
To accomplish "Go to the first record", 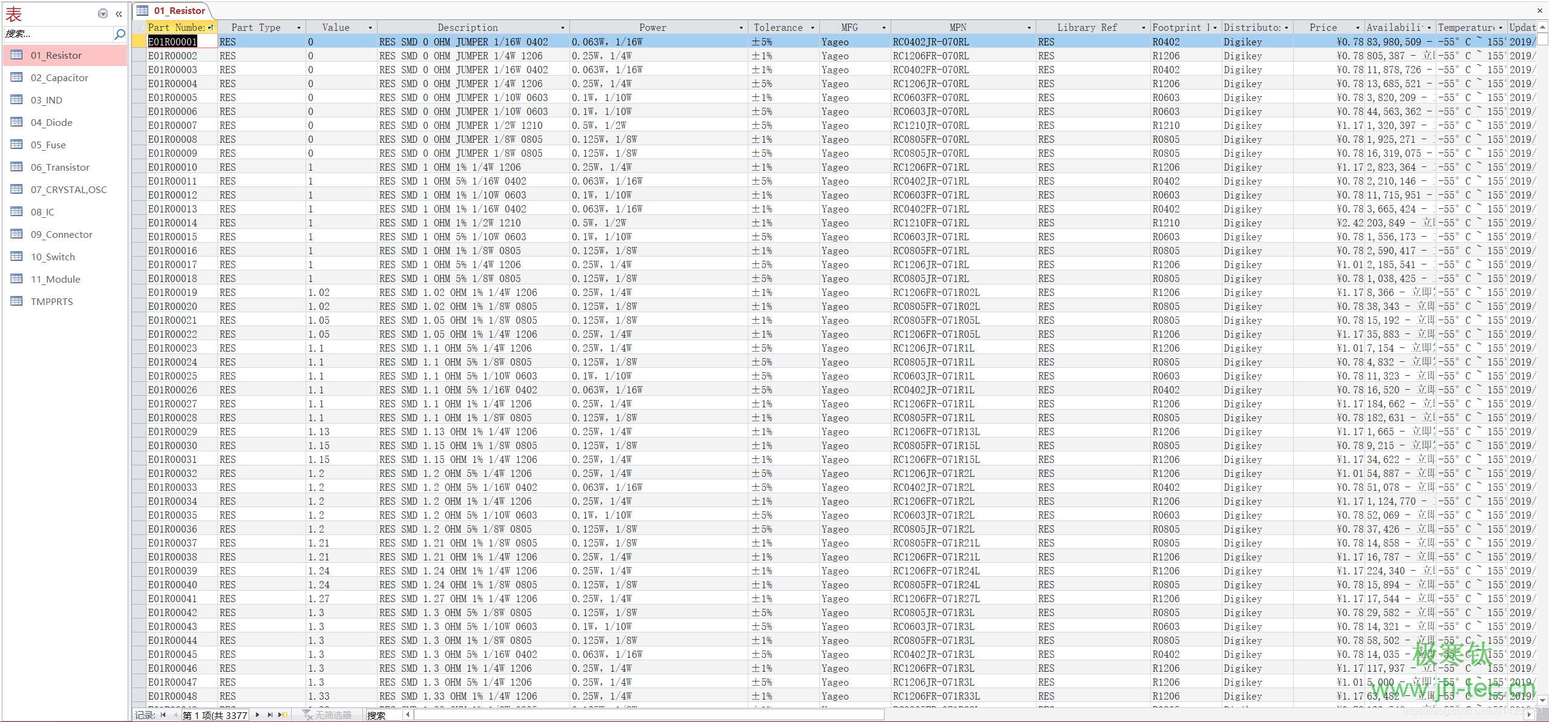I will point(163,715).
